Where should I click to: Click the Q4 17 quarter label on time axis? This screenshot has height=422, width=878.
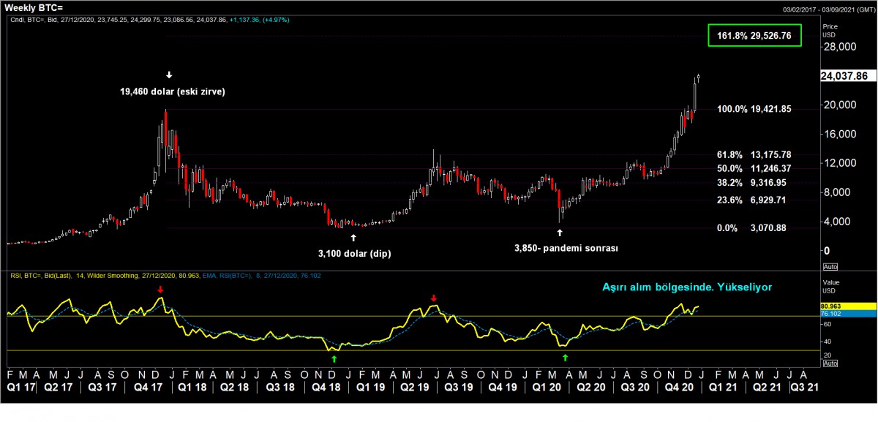[x=149, y=388]
